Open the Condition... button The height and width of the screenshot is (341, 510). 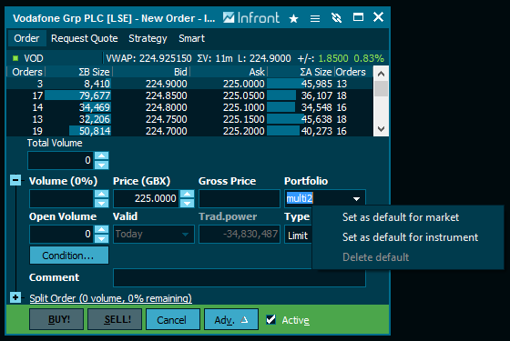click(69, 256)
